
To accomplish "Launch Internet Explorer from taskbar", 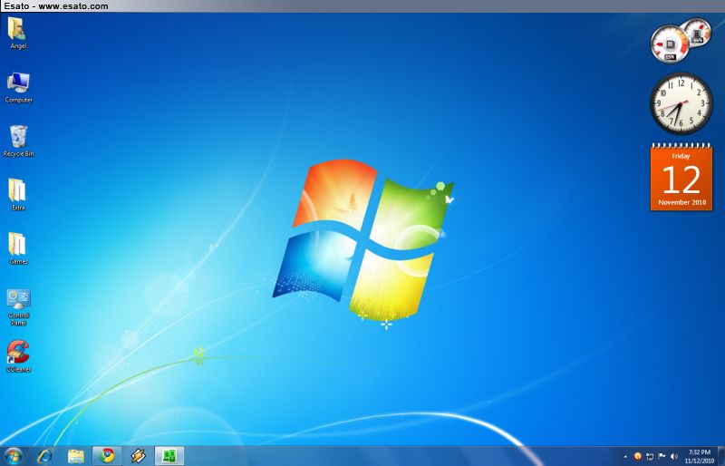I will pyautogui.click(x=44, y=456).
